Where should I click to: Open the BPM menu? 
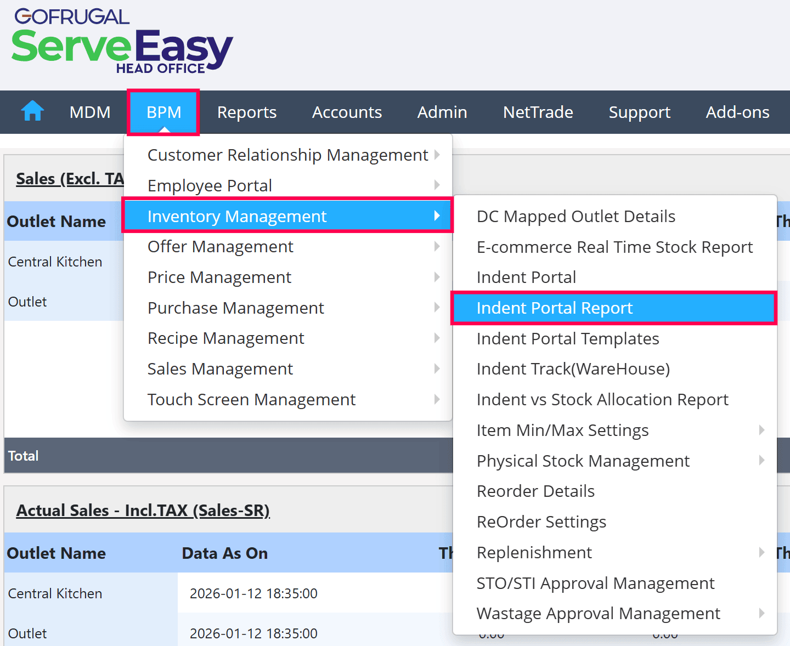(163, 112)
